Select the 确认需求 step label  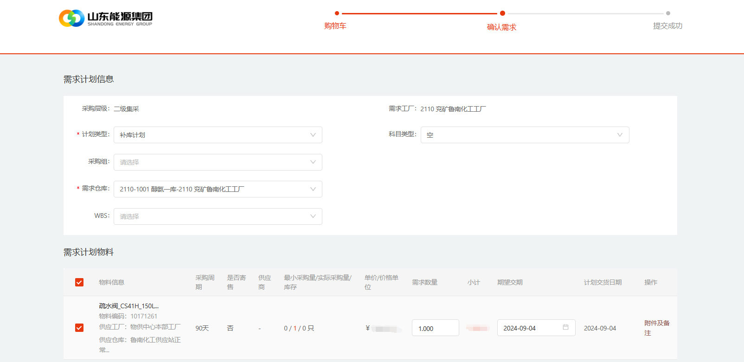click(501, 27)
